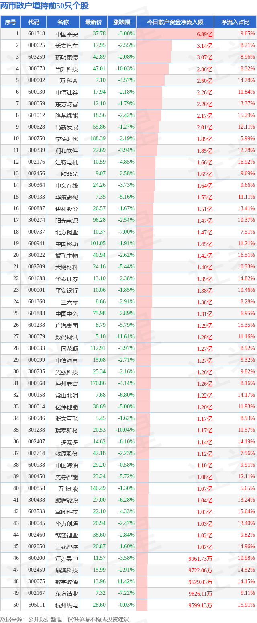Click stock name 伊利股份

tap(67, 209)
